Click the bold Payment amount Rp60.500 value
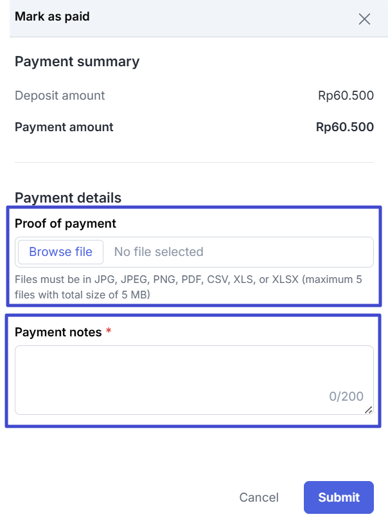 pos(345,127)
